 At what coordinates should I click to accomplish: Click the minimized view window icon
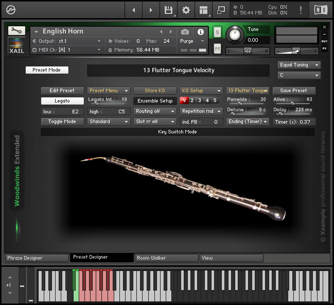click(221, 10)
